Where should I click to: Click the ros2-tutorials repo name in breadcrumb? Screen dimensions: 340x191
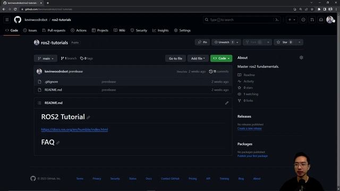62,20
